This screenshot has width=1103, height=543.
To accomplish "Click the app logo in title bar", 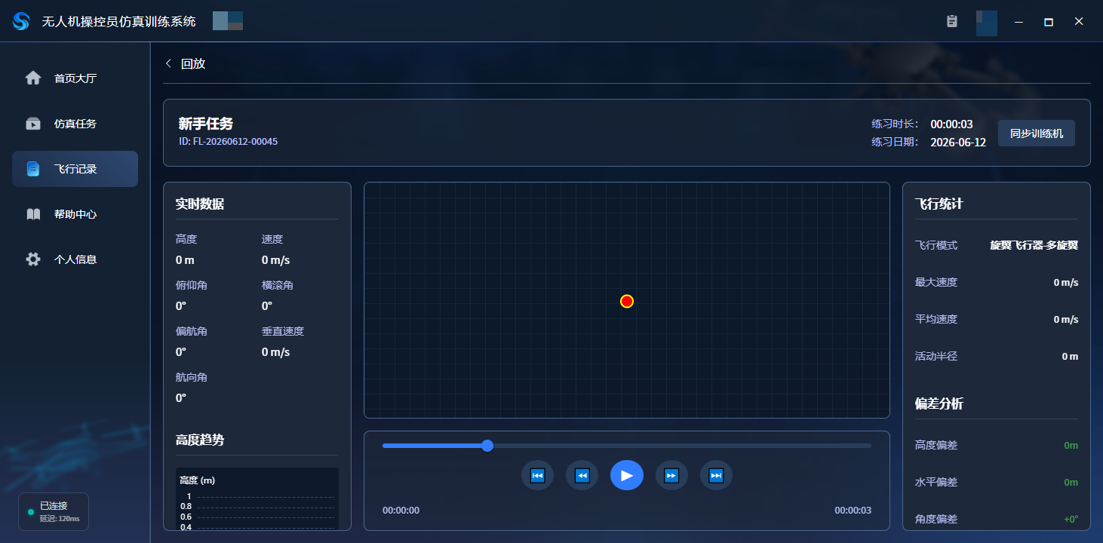I will pos(21,21).
